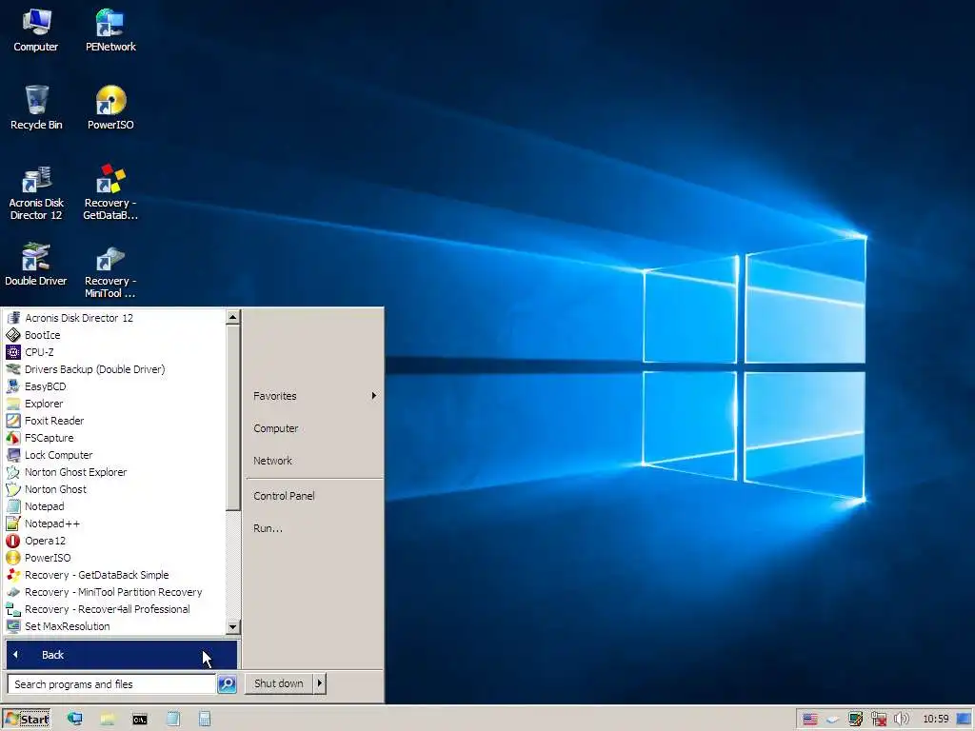This screenshot has height=731, width=975.
Task: Launch the PowerISO desktop shortcut
Action: (110, 109)
